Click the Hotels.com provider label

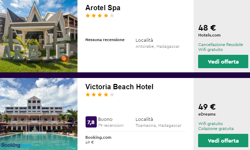click(210, 35)
